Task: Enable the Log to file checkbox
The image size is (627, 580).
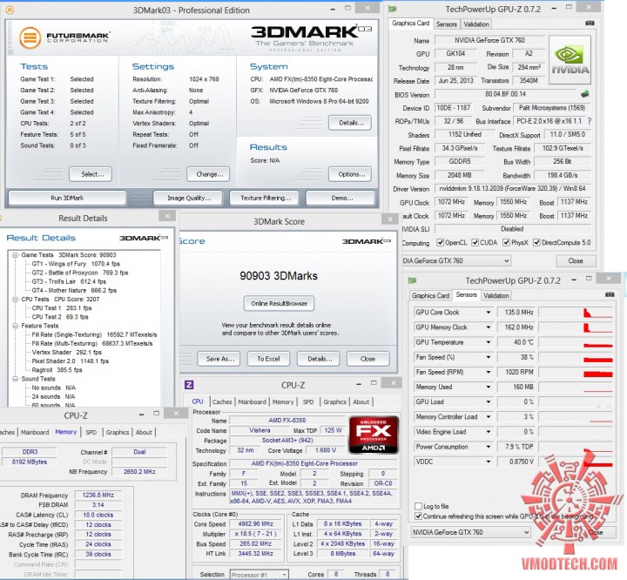Action: 418,506
